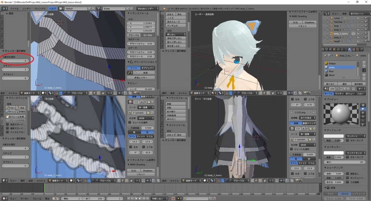Toggle Lamp selectability arrow icon in outliner

pos(362,18)
